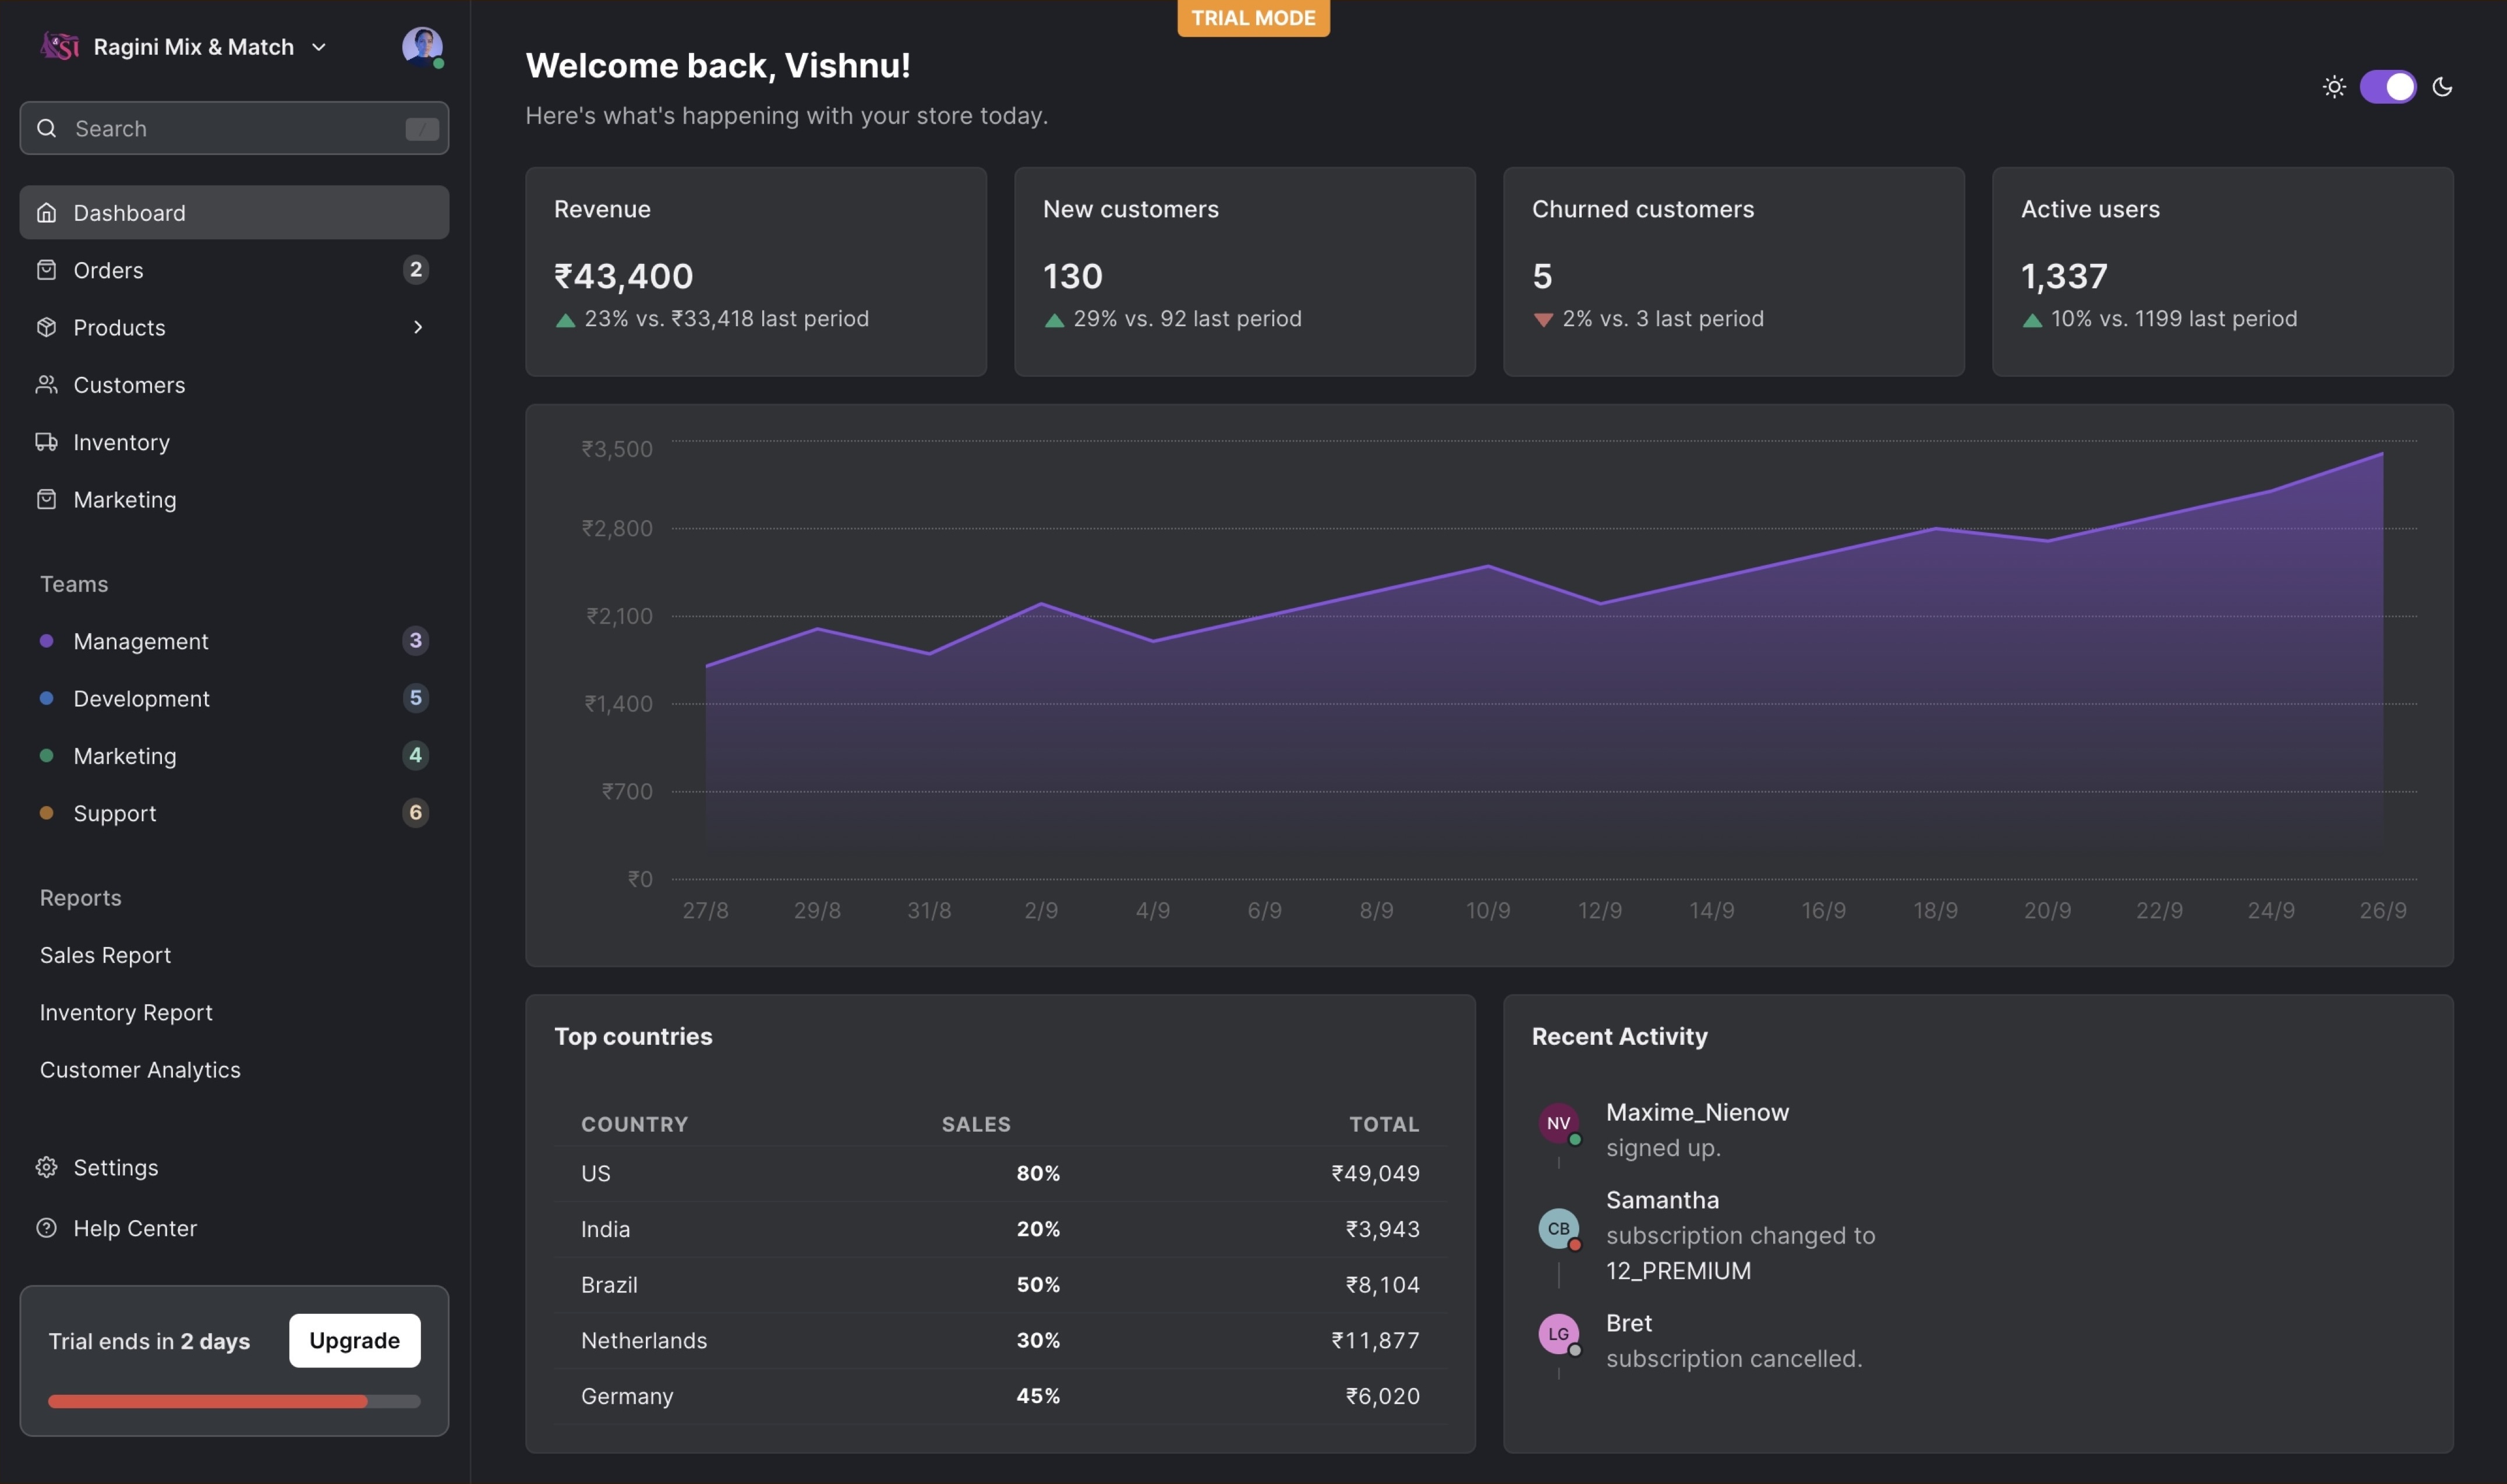
Task: Open the user avatar profile picture
Action: [422, 46]
